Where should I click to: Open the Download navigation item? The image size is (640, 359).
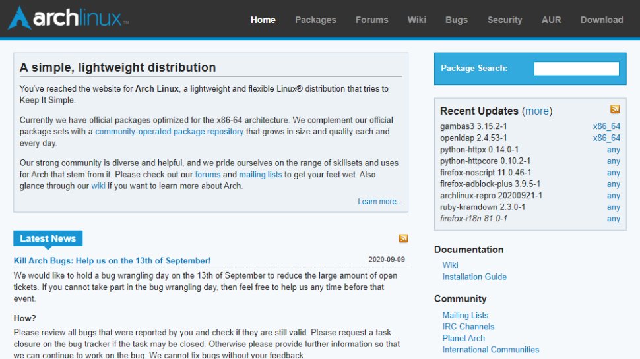(602, 20)
